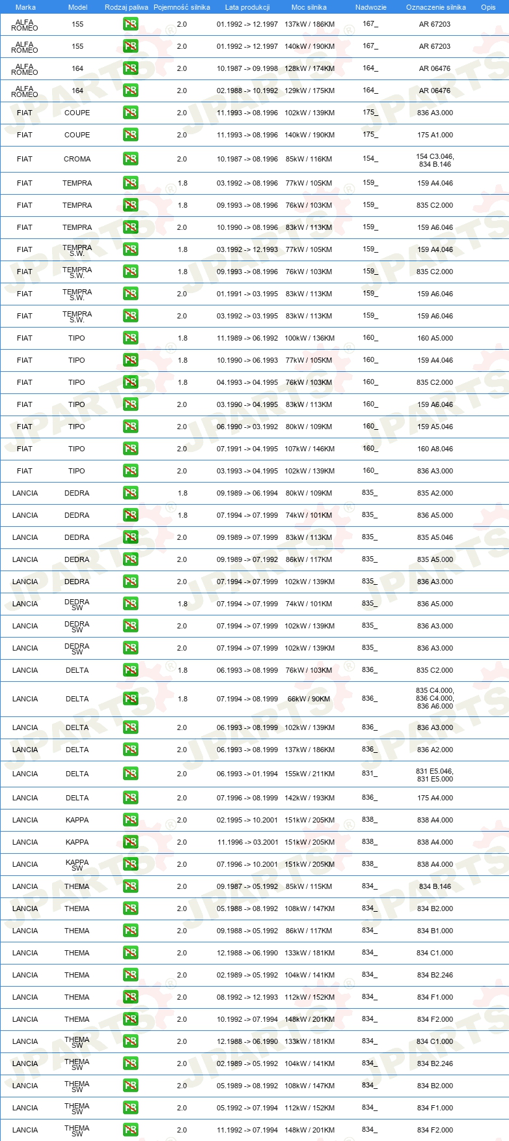Click the Marka column header
The width and height of the screenshot is (509, 1141).
point(25,7)
